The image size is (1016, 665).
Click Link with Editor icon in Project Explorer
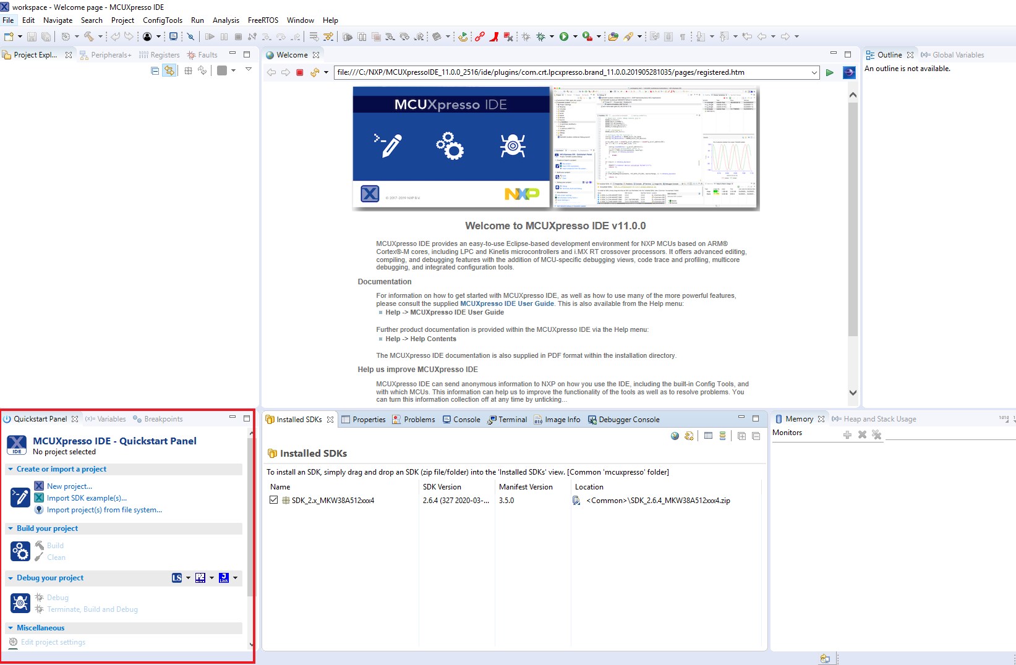click(169, 70)
